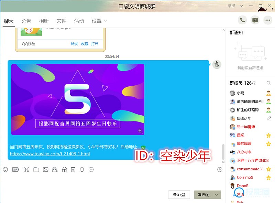Click the 群成员 126 heading
The height and width of the screenshot is (203, 275).
[x=243, y=83]
